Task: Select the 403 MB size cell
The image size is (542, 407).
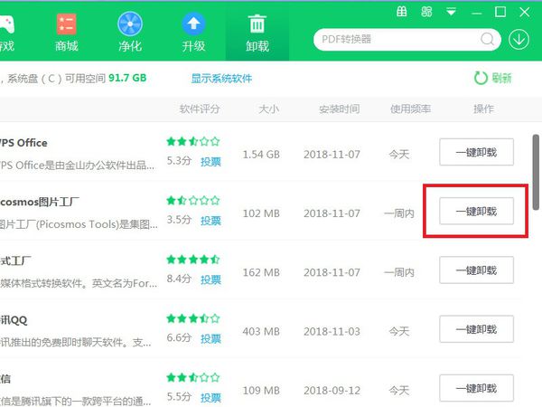Action: [261, 332]
